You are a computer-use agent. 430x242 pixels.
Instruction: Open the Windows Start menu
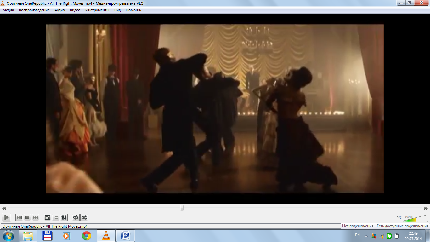pyautogui.click(x=8, y=236)
